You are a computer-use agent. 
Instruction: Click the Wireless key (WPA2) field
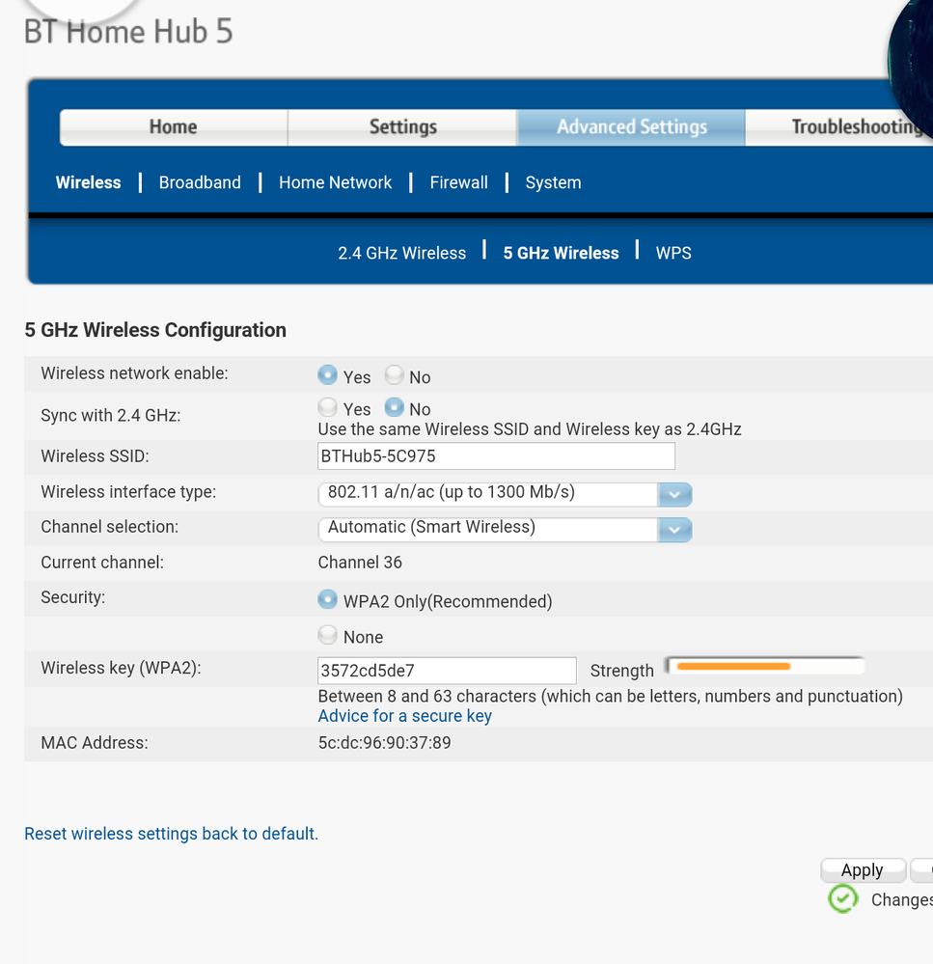coord(448,671)
